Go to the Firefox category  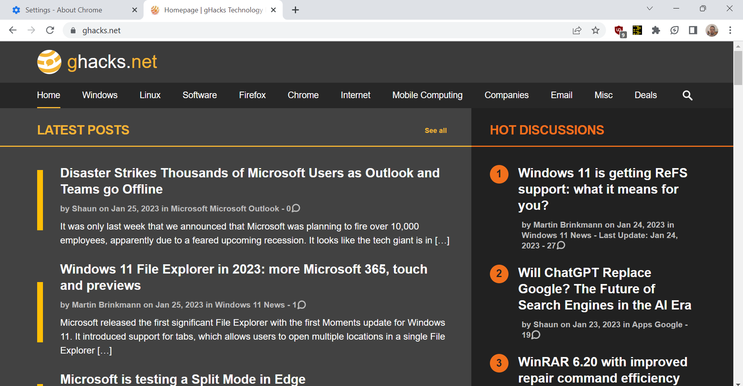click(252, 95)
